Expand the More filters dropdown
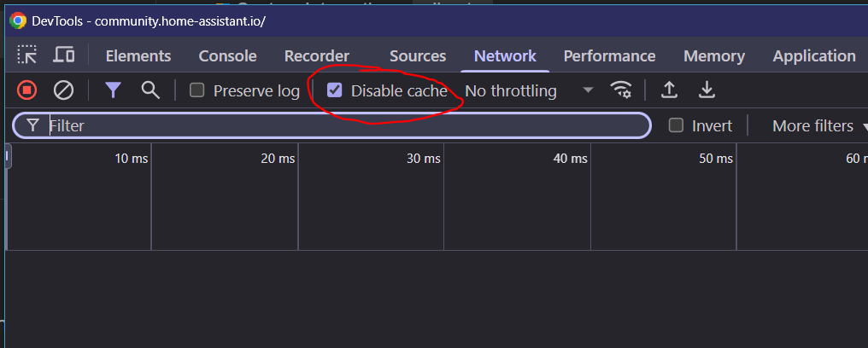 click(x=818, y=126)
